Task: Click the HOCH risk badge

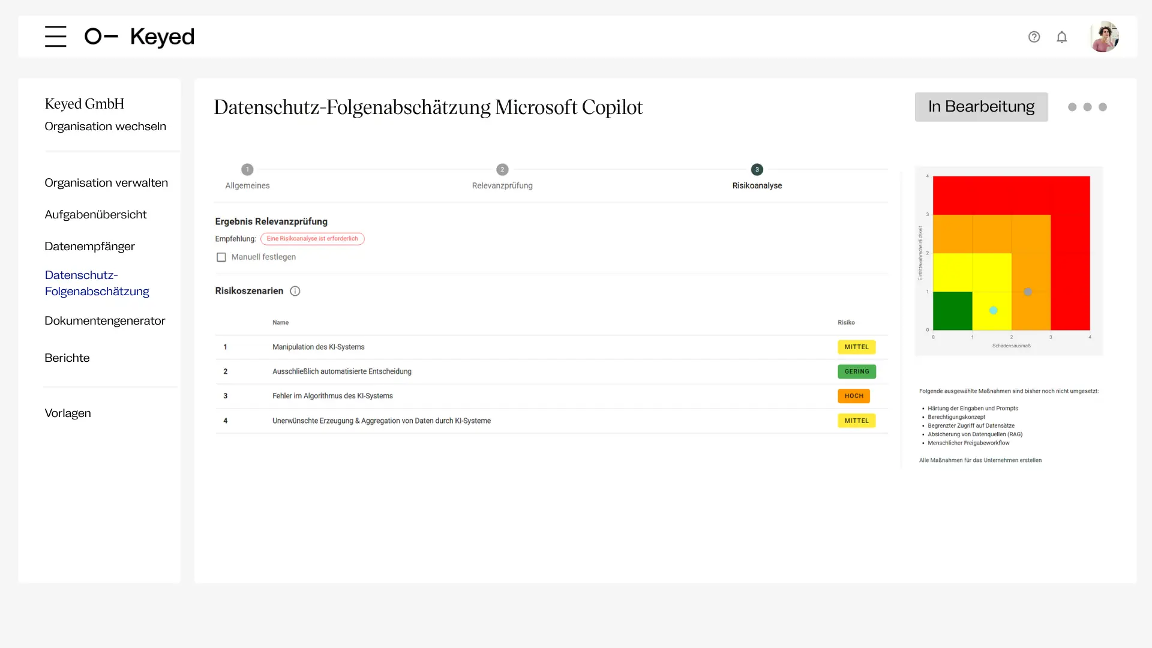Action: [x=854, y=396]
